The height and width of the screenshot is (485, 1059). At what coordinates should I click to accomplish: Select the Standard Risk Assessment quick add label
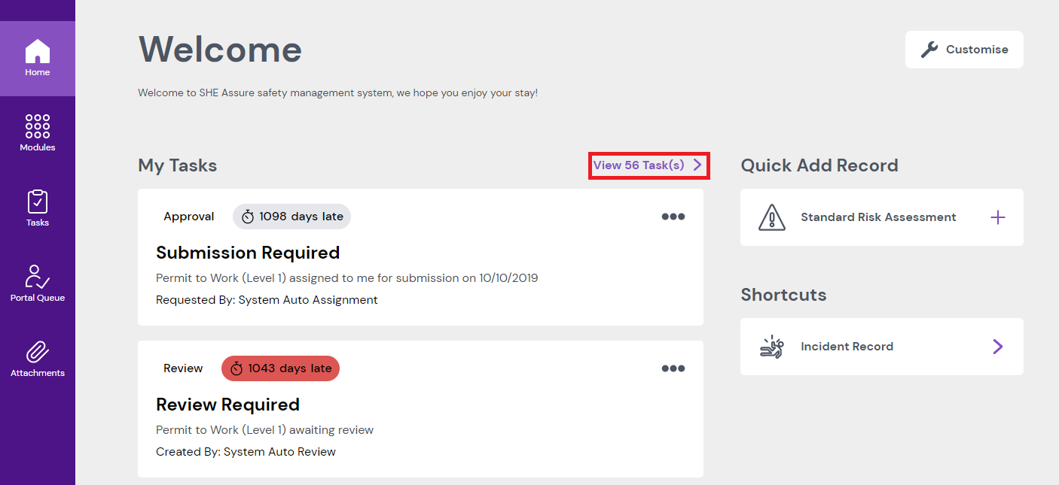coord(878,217)
